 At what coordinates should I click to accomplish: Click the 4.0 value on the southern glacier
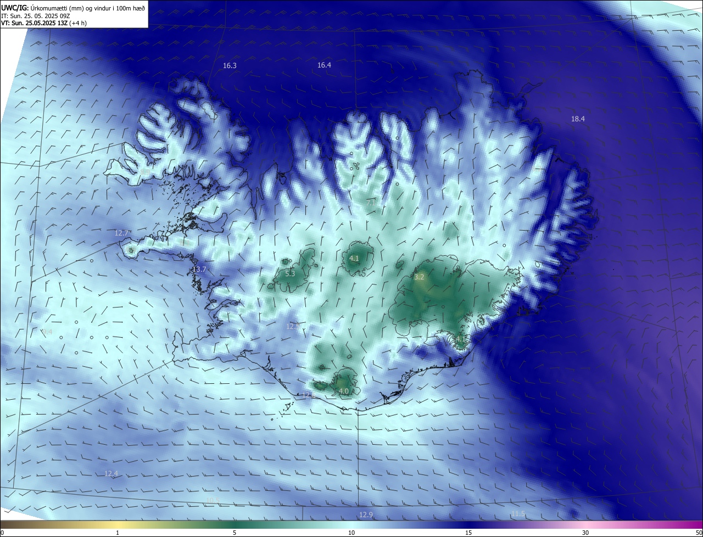pyautogui.click(x=344, y=391)
